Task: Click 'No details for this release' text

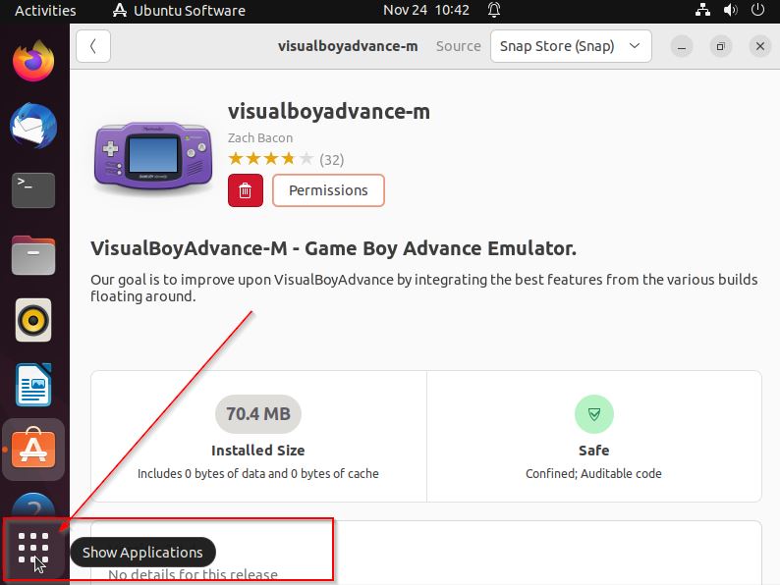Action: coord(193,574)
